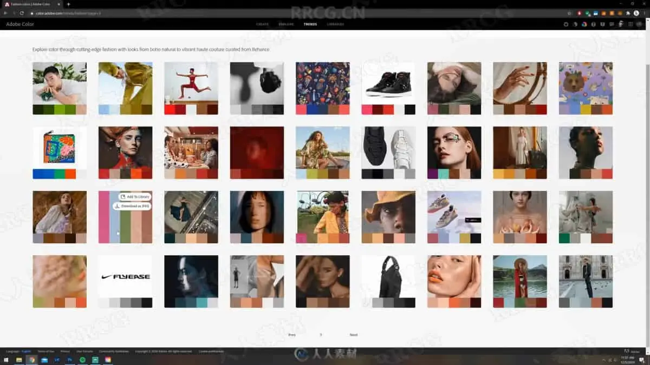Image resolution: width=650 pixels, height=365 pixels.
Task: Open the red jumping dancer palette card
Action: [x=191, y=88]
